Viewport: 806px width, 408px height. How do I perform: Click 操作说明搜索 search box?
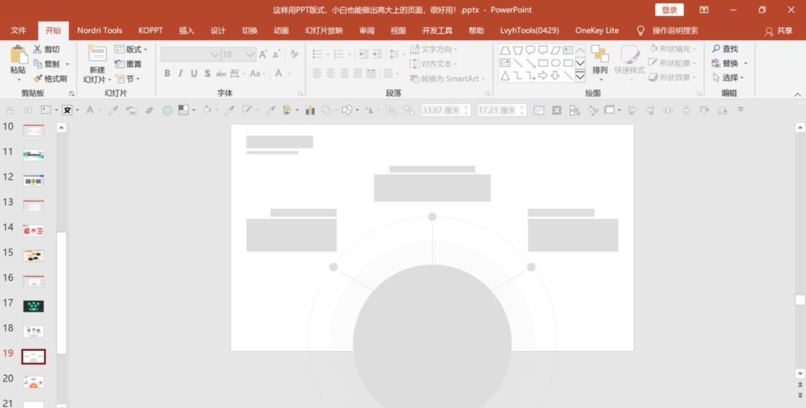pyautogui.click(x=675, y=31)
